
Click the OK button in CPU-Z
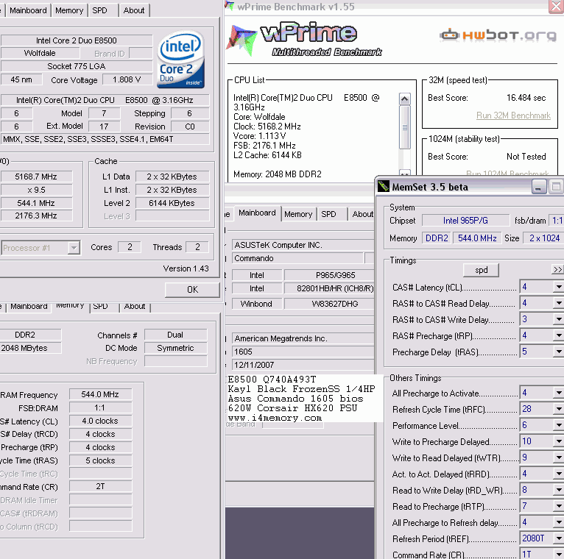(192, 290)
